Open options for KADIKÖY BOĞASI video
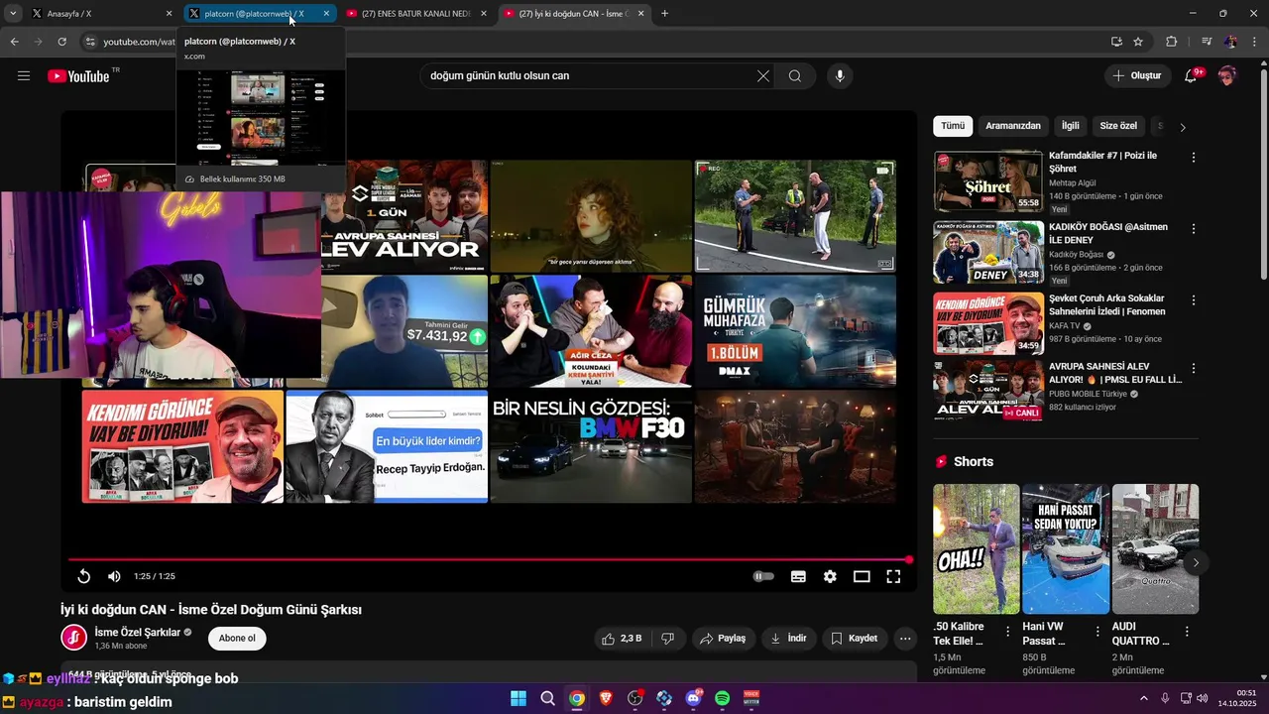 1194,229
